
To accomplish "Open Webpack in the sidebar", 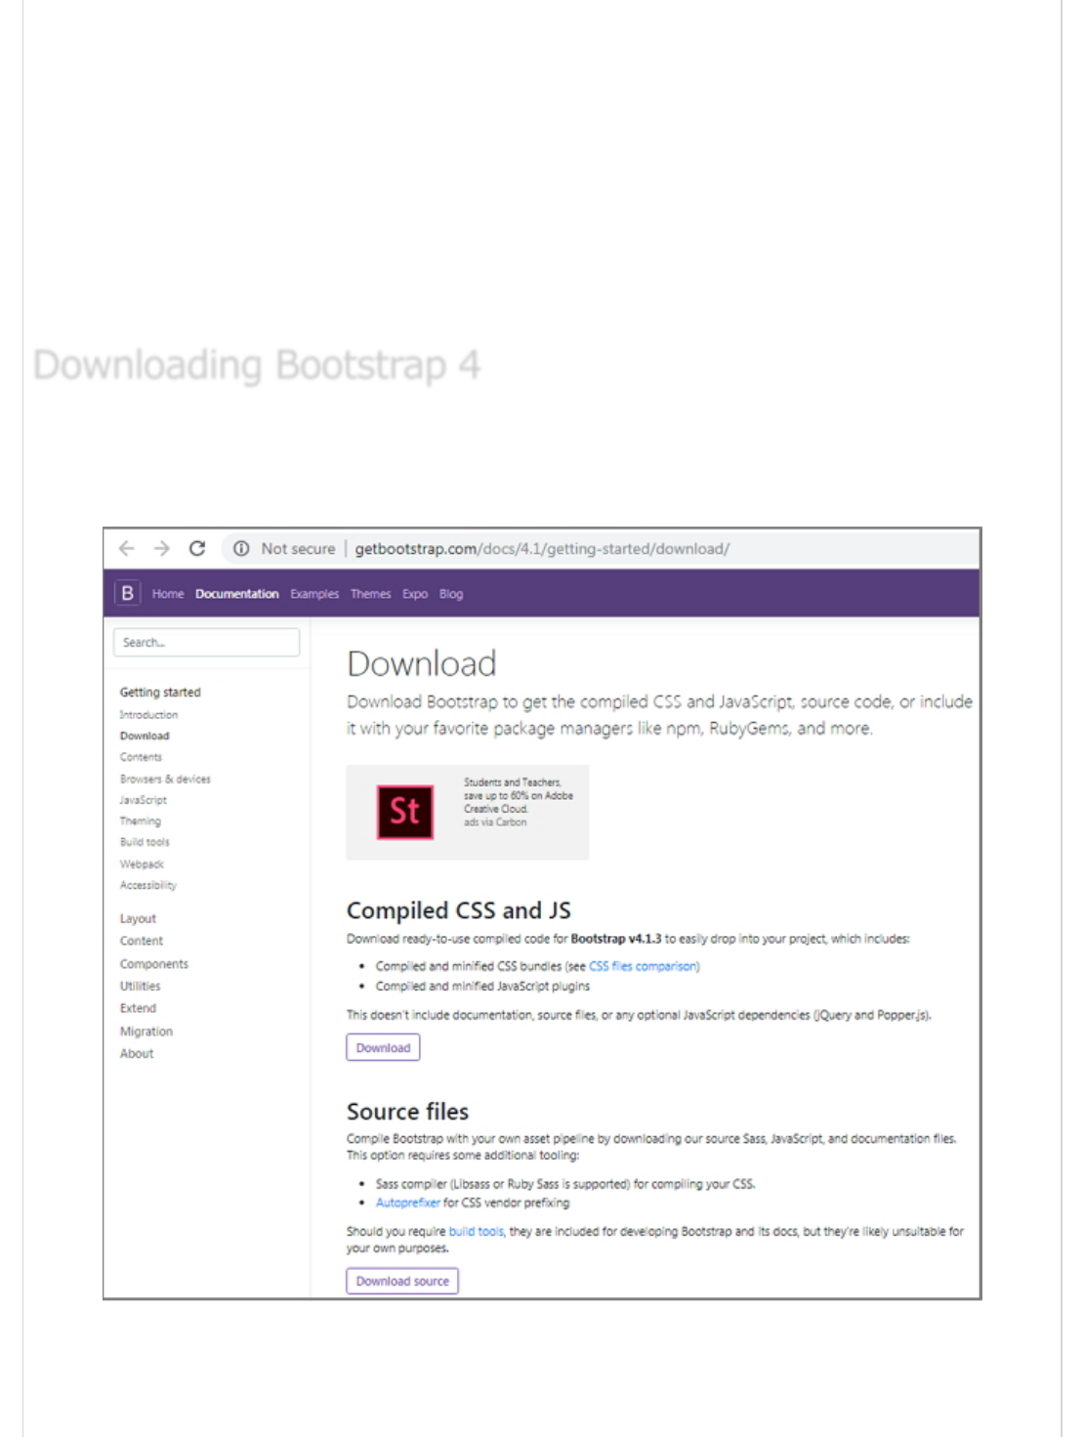I will coord(142,865).
